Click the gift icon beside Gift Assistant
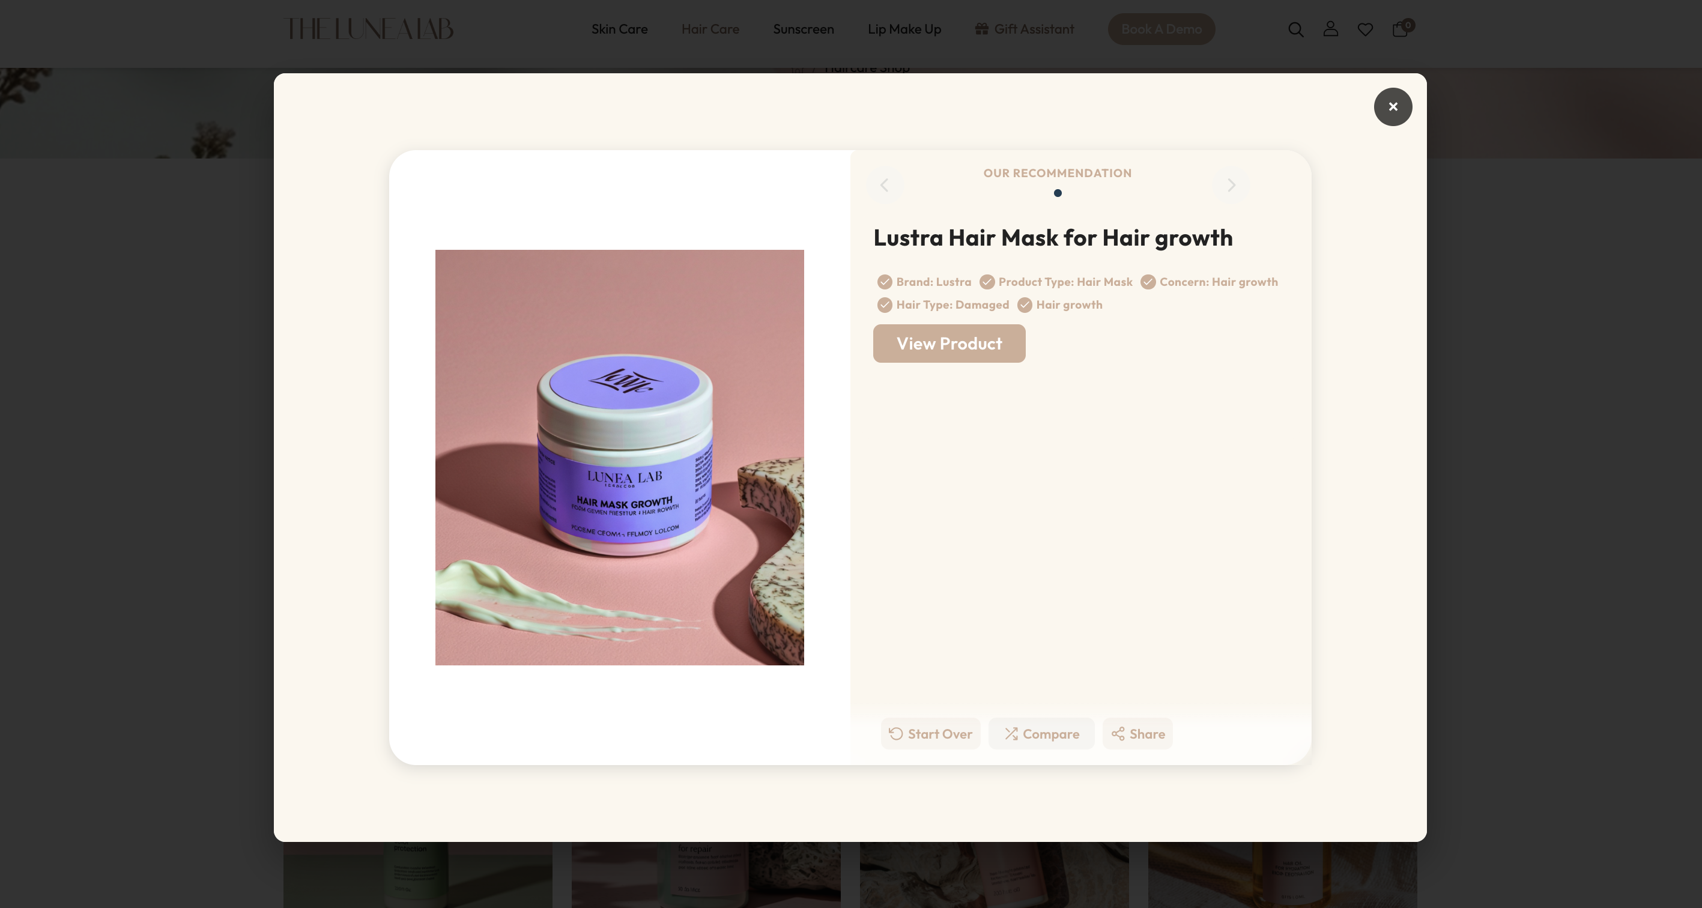 click(982, 28)
